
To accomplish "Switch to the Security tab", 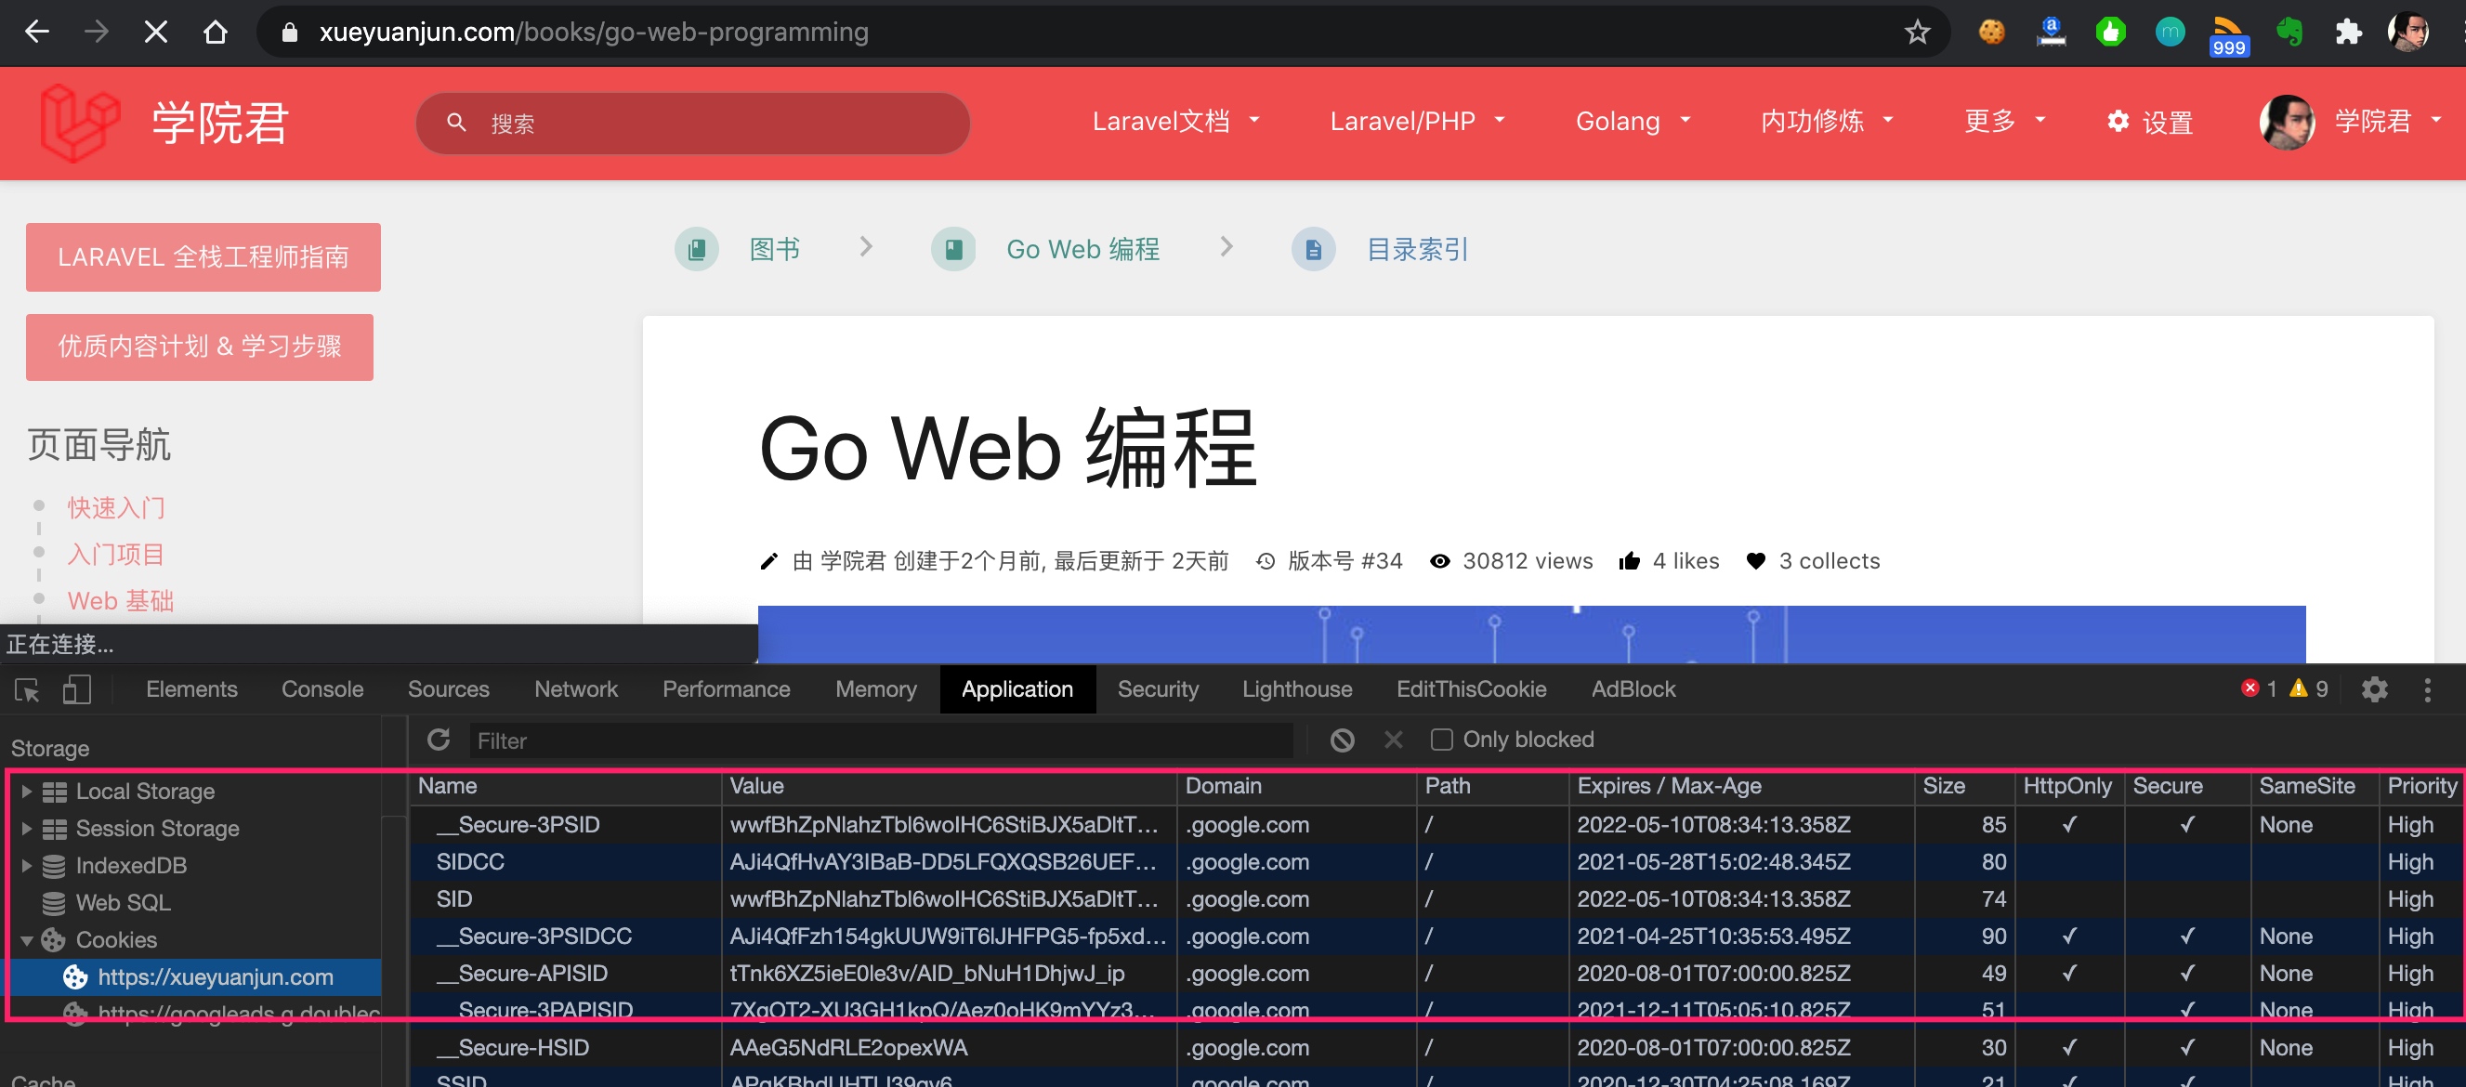I will 1158,689.
